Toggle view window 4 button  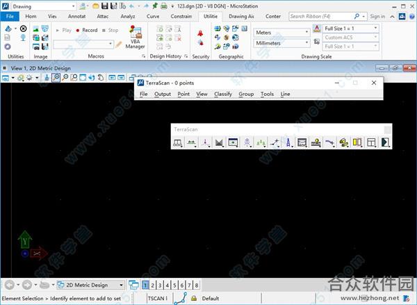pos(167,286)
